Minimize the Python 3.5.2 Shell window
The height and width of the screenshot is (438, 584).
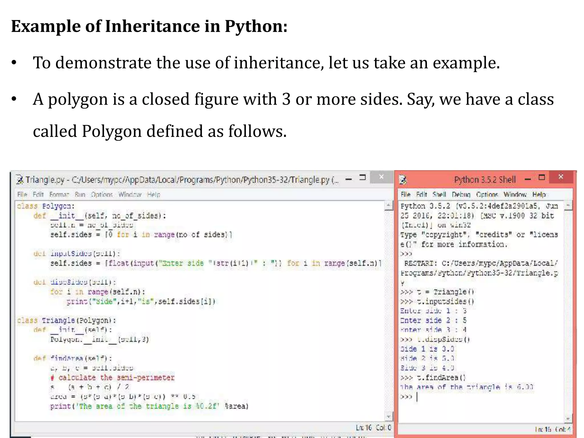point(528,179)
